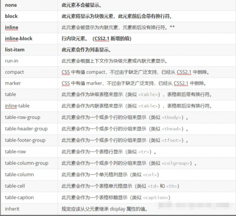Click the description containing <caption>
The width and height of the screenshot is (236, 216).
click(x=116, y=198)
